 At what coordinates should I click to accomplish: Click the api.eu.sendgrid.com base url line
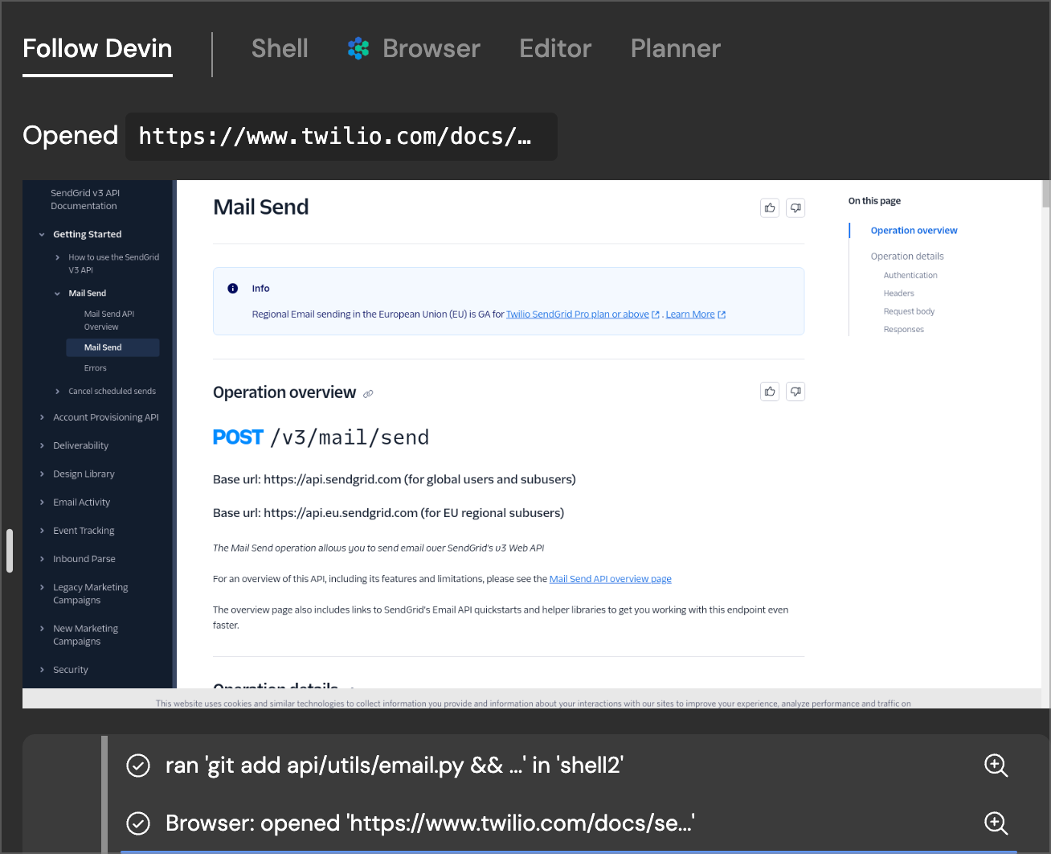tap(388, 513)
